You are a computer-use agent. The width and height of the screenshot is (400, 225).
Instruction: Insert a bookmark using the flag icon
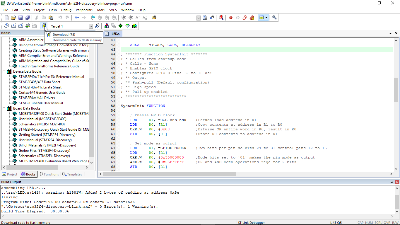click(x=93, y=18)
